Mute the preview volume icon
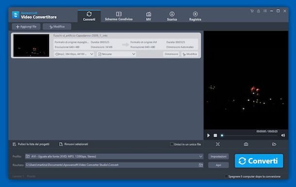This screenshot has width=296, height=187. (x=283, y=135)
